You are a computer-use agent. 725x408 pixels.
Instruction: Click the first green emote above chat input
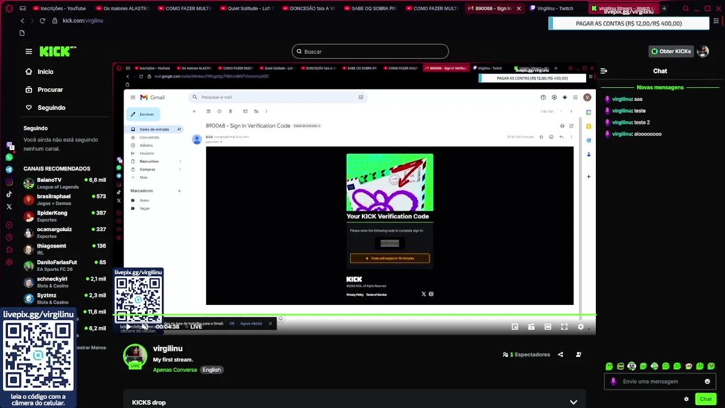[x=609, y=367]
